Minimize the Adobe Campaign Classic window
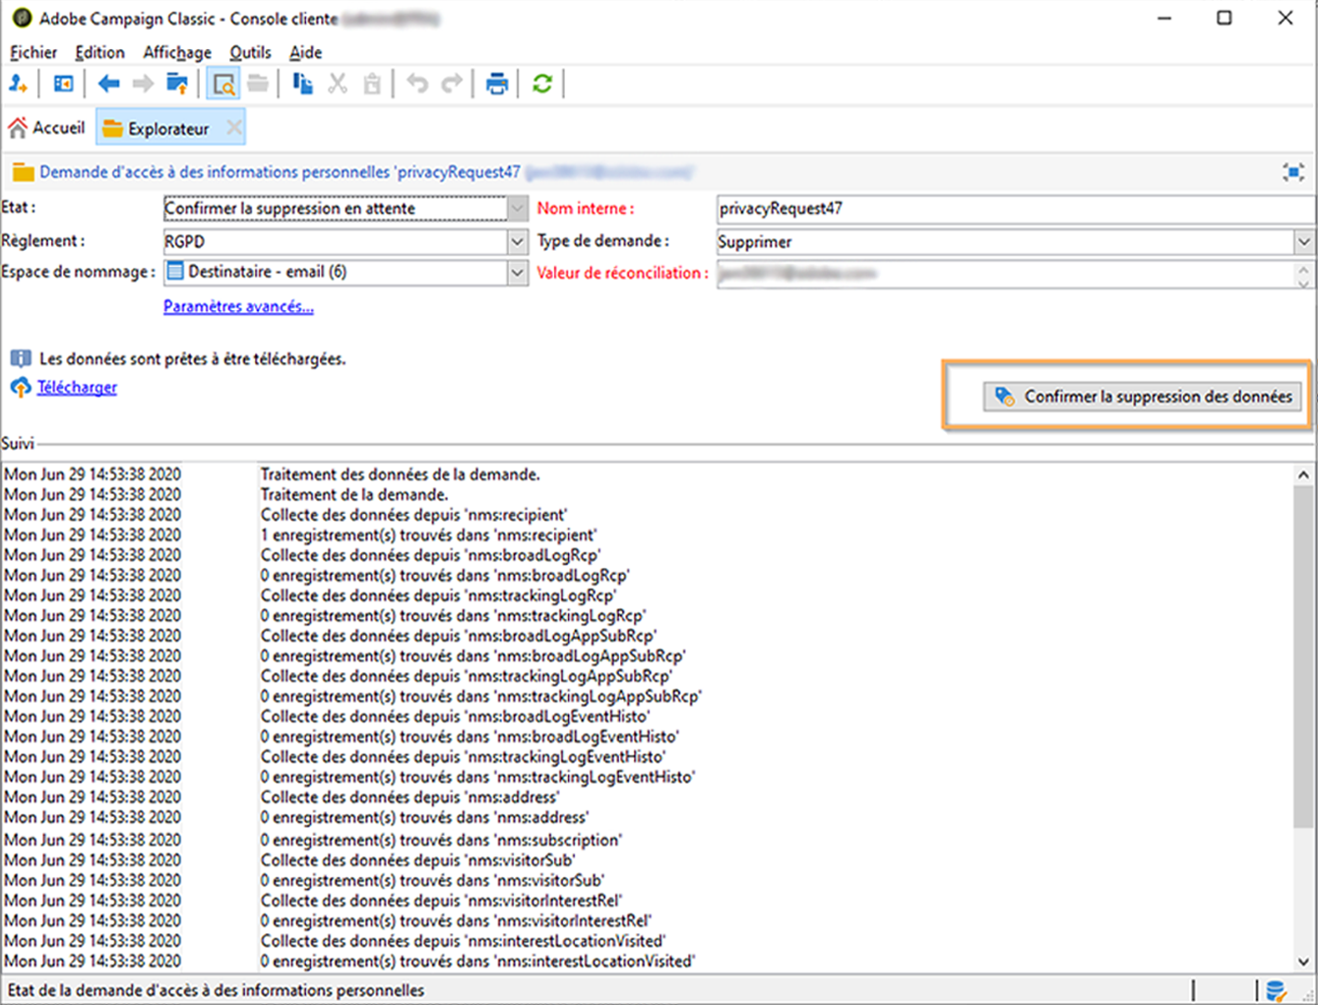Image resolution: width=1318 pixels, height=1005 pixels. point(1164,18)
